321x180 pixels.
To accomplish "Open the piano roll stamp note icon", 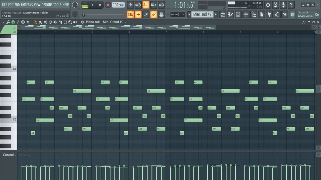I will [x=18, y=22].
